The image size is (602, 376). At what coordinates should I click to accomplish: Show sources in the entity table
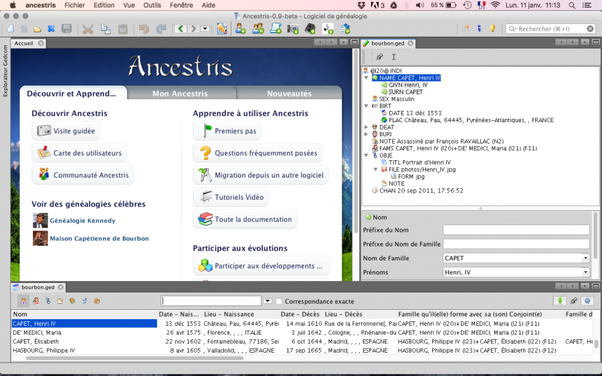(72, 301)
